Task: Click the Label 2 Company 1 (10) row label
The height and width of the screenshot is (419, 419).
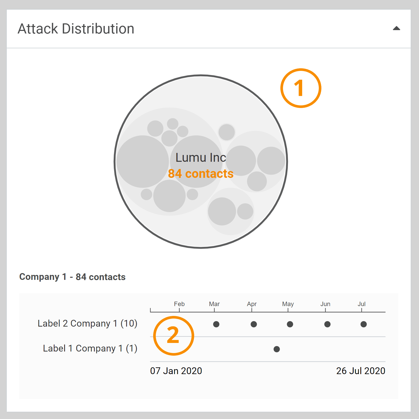Action: pyautogui.click(x=87, y=323)
